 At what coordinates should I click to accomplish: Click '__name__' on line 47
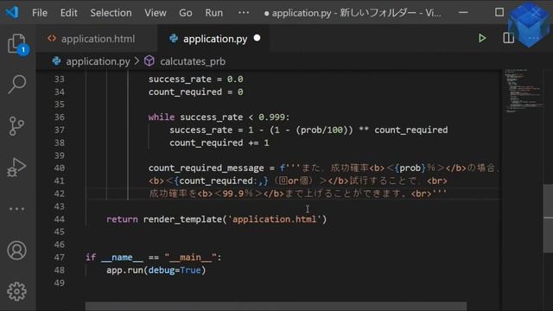[122, 257]
